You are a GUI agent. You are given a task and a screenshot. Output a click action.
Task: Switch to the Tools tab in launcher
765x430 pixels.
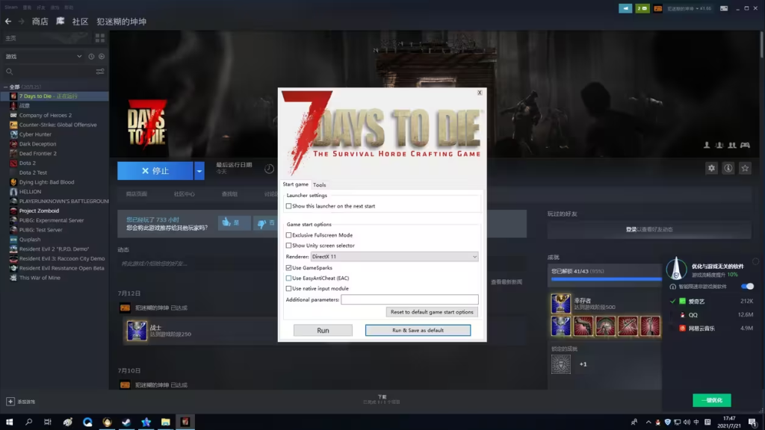click(320, 185)
